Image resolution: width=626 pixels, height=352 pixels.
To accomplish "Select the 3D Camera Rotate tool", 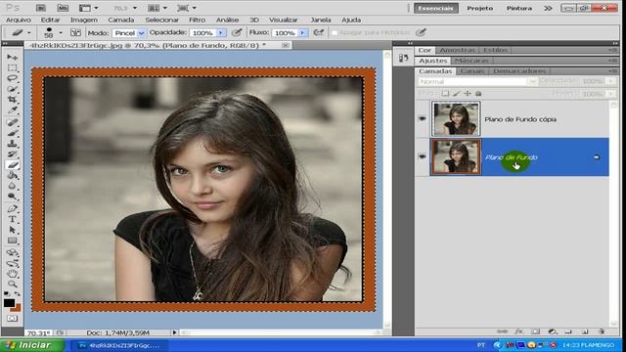I will 12,263.
